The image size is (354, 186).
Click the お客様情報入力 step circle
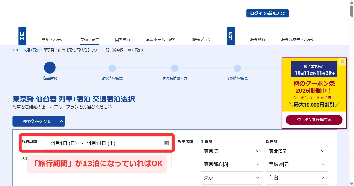(175, 68)
